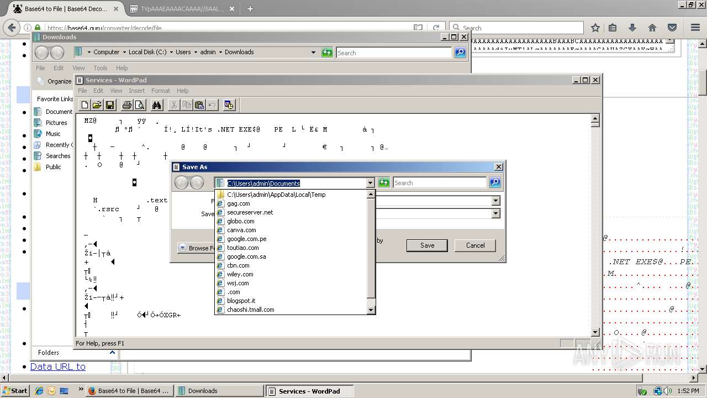Image resolution: width=707 pixels, height=398 pixels.
Task: Click the Find binoculars icon in WordPad
Action: [157, 105]
